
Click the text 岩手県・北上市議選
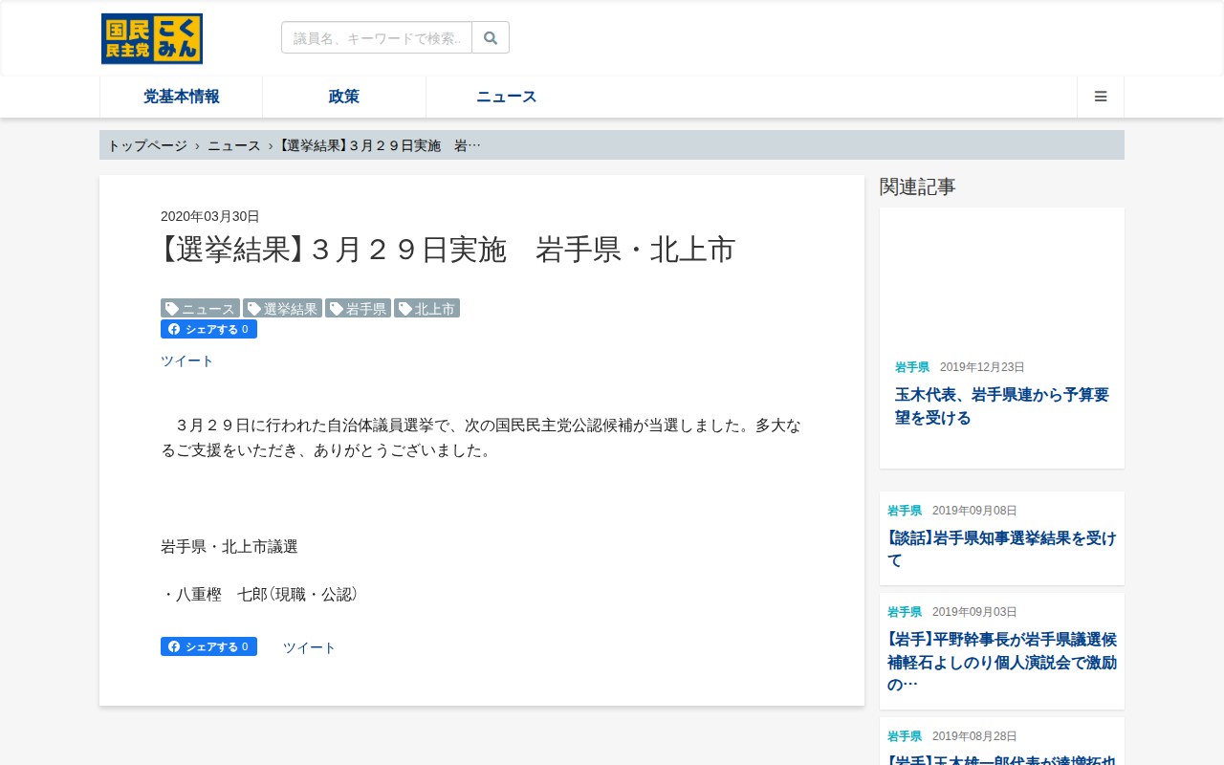pos(229,547)
